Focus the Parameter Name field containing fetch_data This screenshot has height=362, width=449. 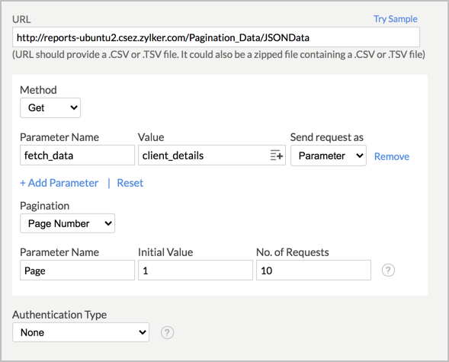tap(77, 155)
